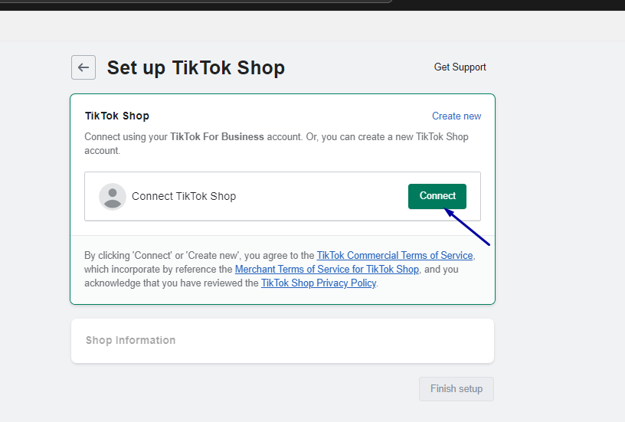Viewport: 625px width, 422px height.
Task: Open Merchant Terms of Service for TikTok Shop
Action: click(327, 269)
